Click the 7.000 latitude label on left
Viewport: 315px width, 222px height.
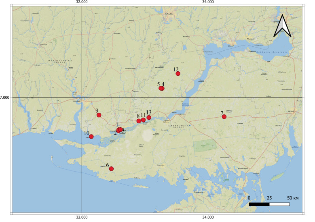click(x=6, y=98)
